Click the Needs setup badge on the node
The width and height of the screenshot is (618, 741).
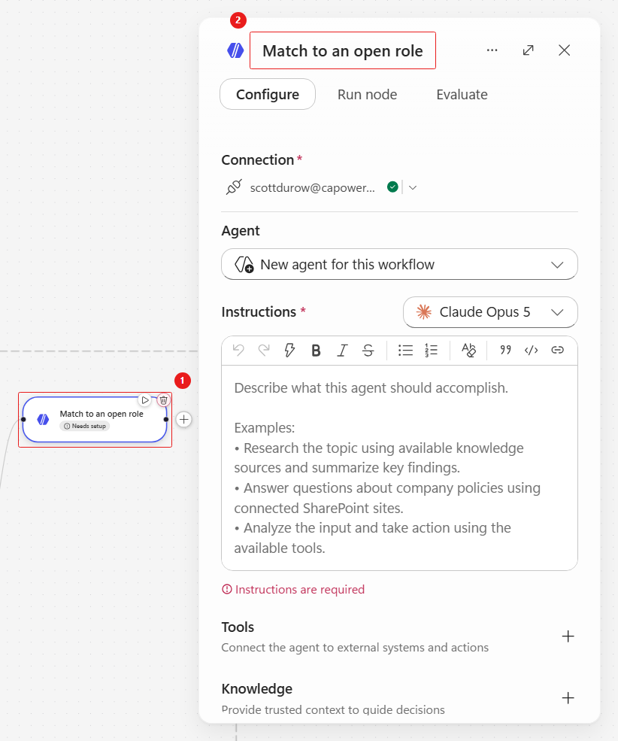coord(84,426)
